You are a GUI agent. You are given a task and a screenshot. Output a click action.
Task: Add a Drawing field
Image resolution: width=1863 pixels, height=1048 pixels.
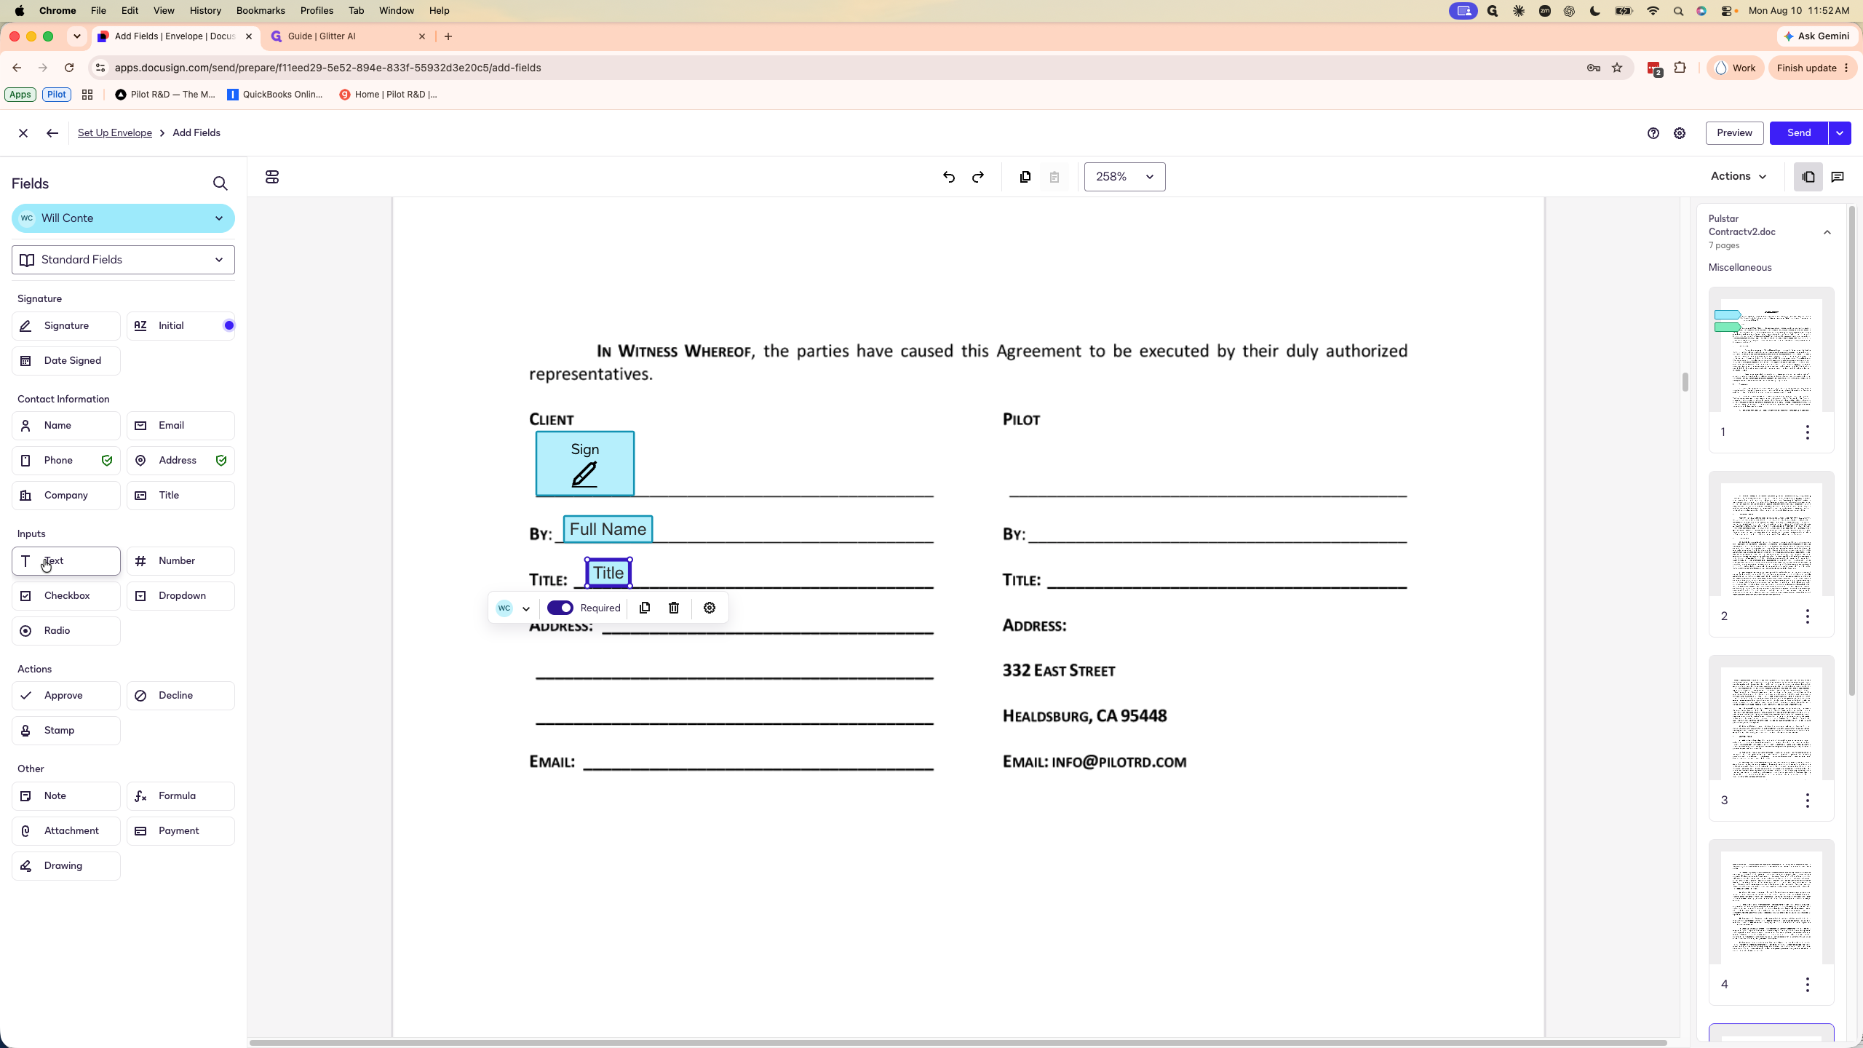tap(66, 866)
